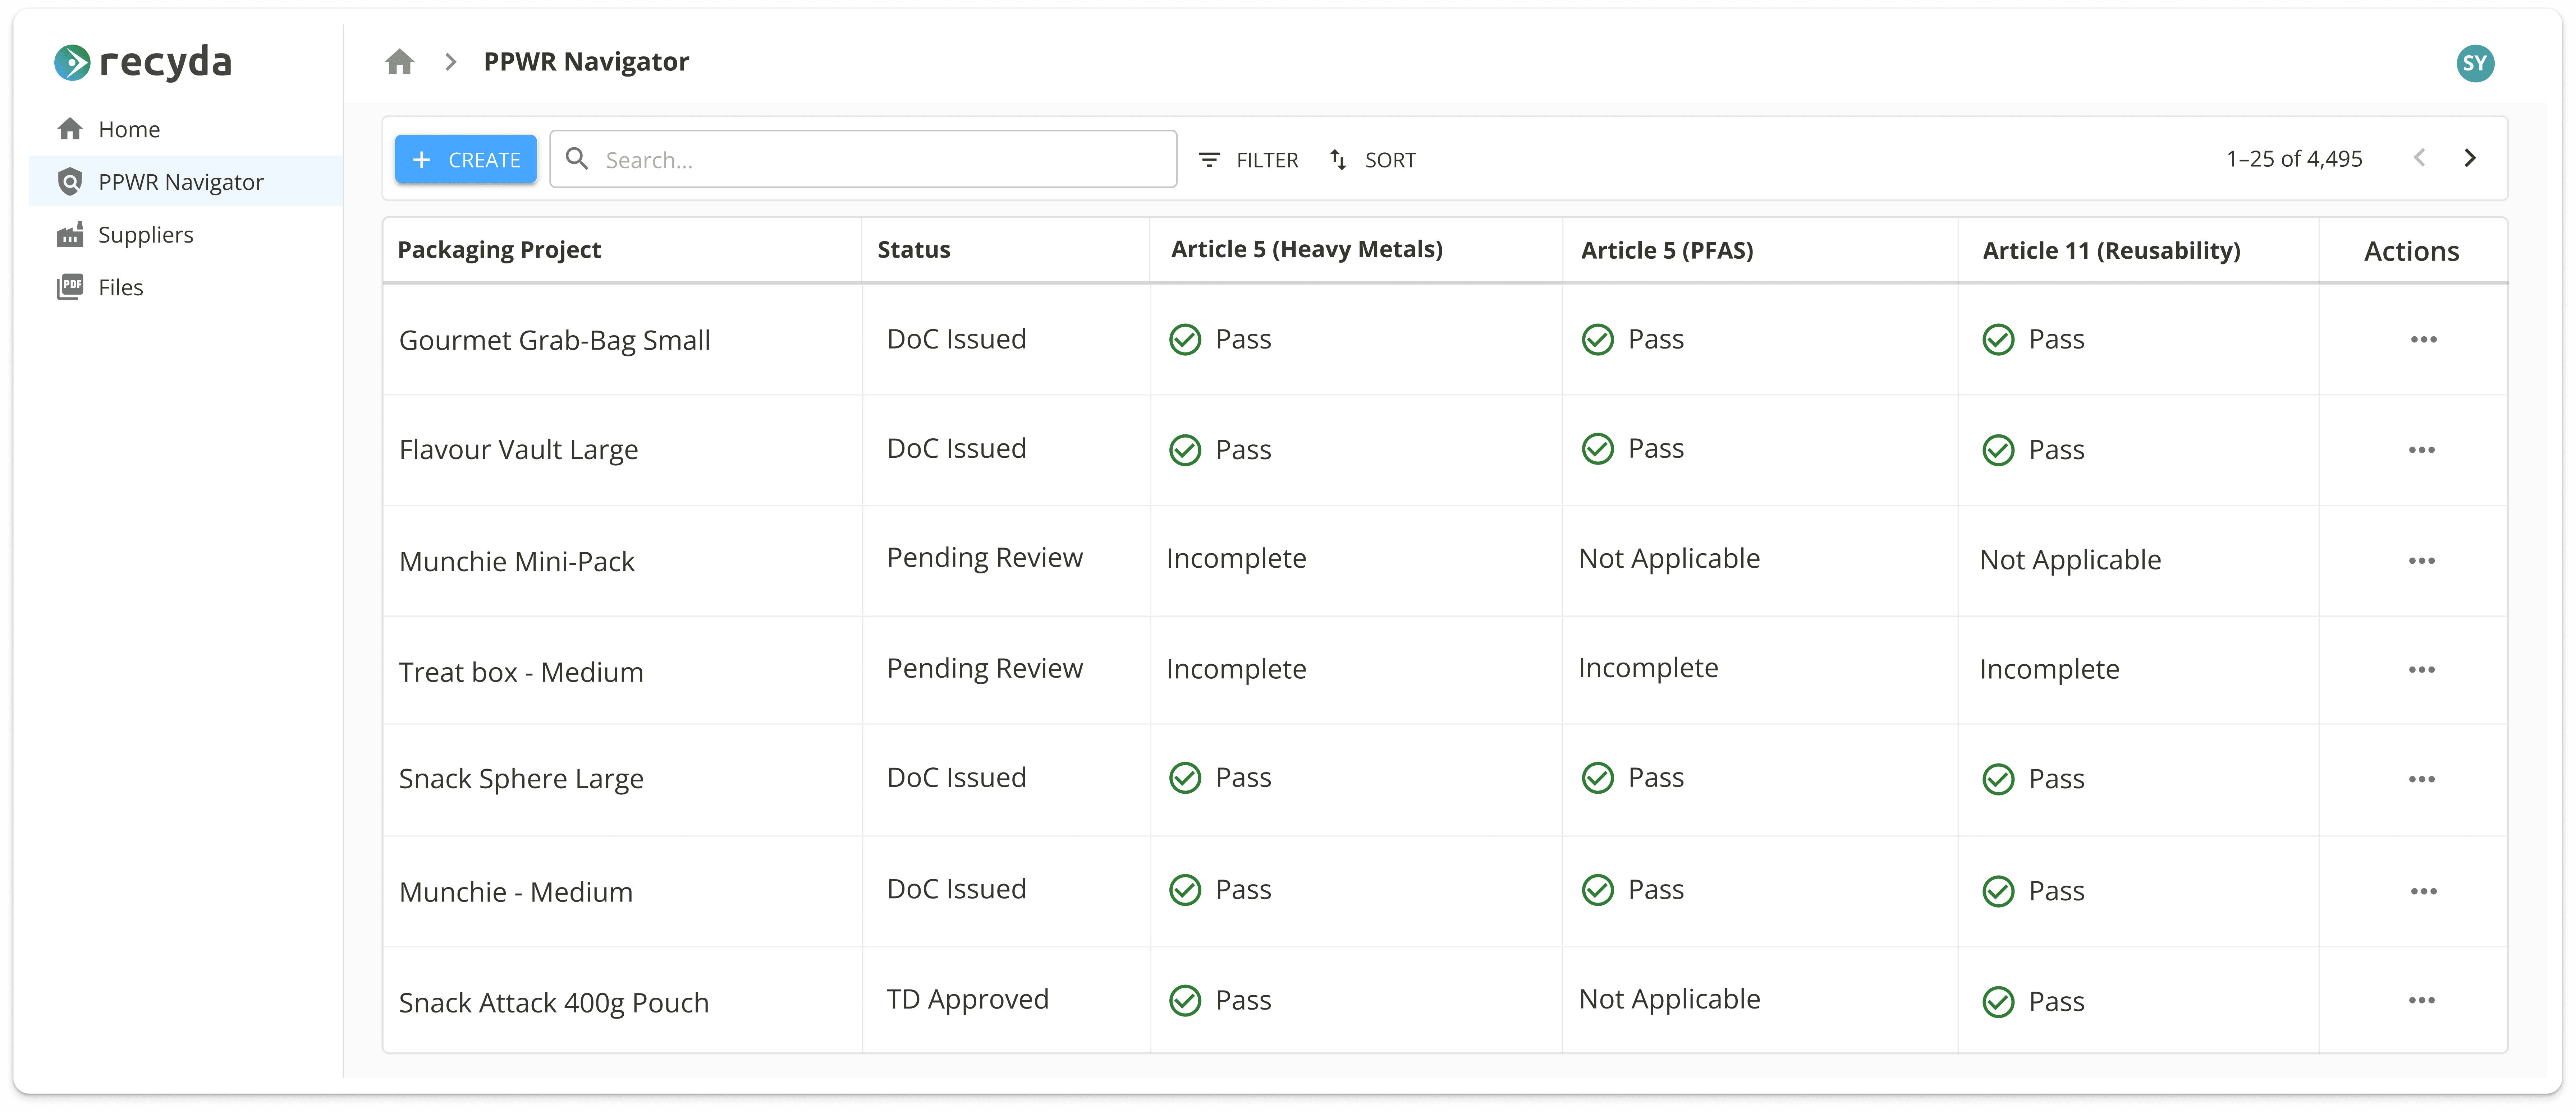Click Heavy Metals pass check icon for Snack Attack 400g Pouch
The image size is (2576, 1112).
pos(1185,1000)
